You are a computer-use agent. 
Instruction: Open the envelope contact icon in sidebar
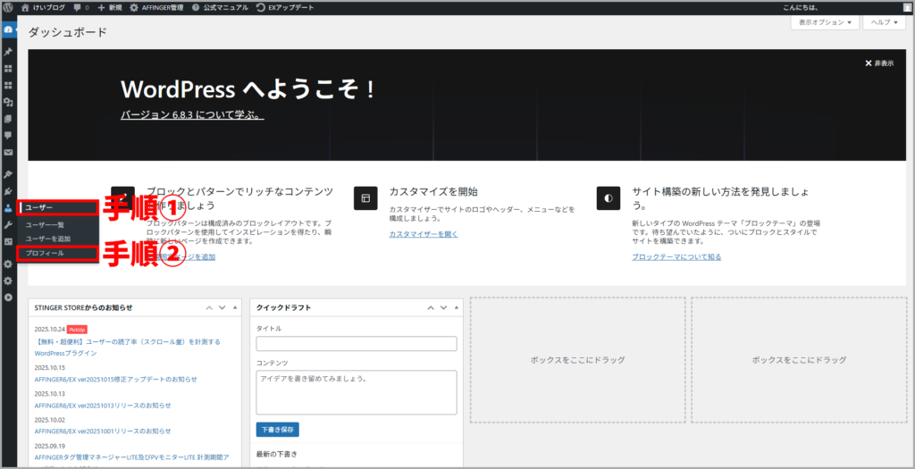point(8,153)
